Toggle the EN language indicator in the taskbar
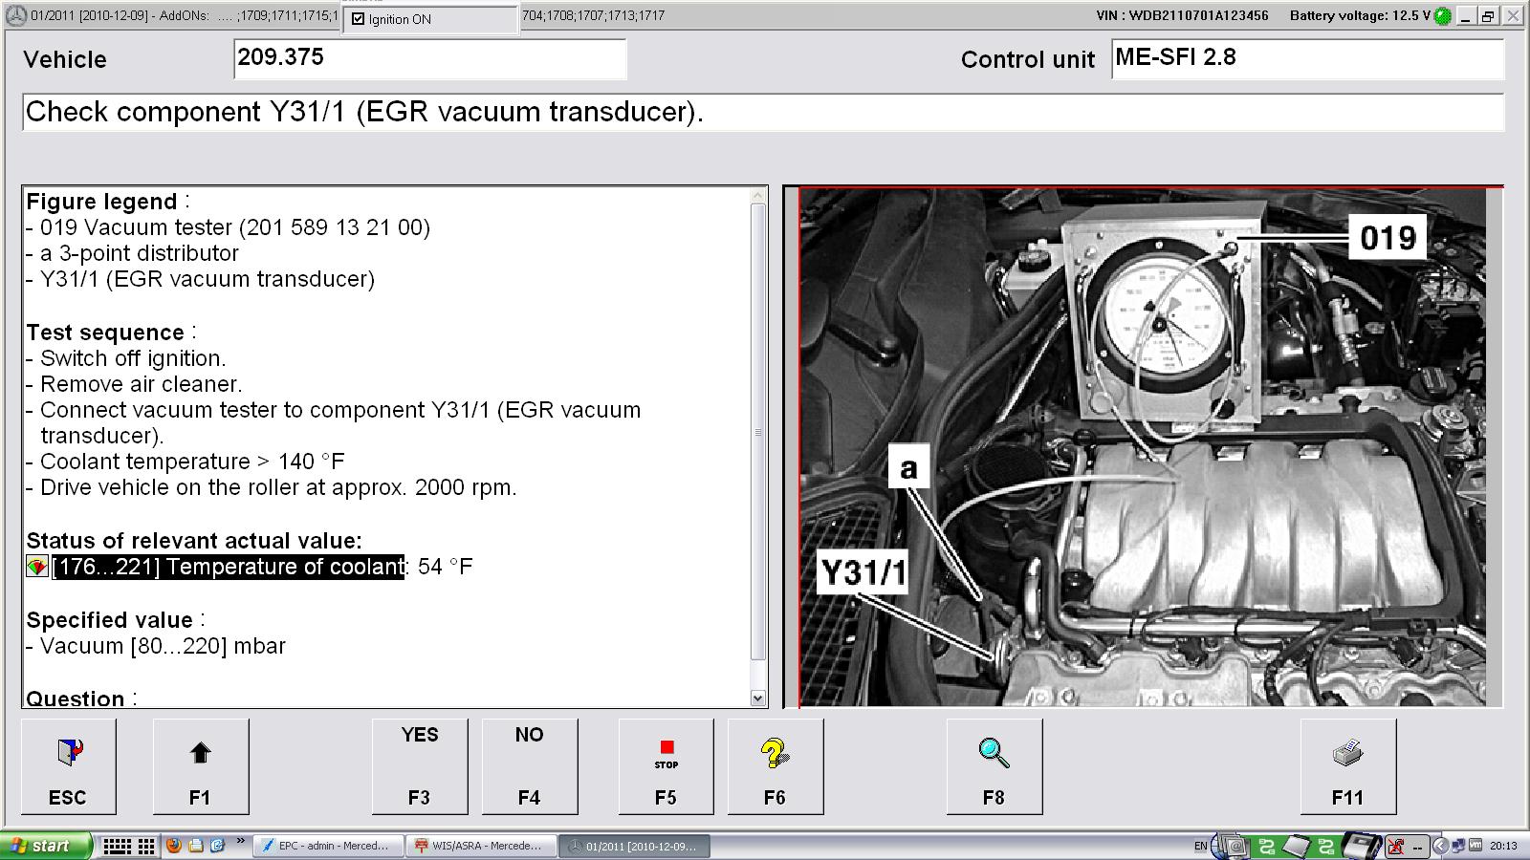The image size is (1530, 860). pyautogui.click(x=1203, y=846)
